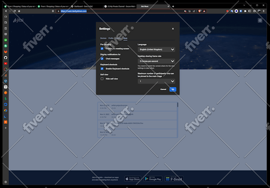Switch to the Devices settings tab
270x188 pixels.
point(103,38)
